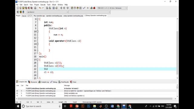This screenshot has height=109, width=194.
Task: Open the (globals) scope dropdown
Action: 67,12
